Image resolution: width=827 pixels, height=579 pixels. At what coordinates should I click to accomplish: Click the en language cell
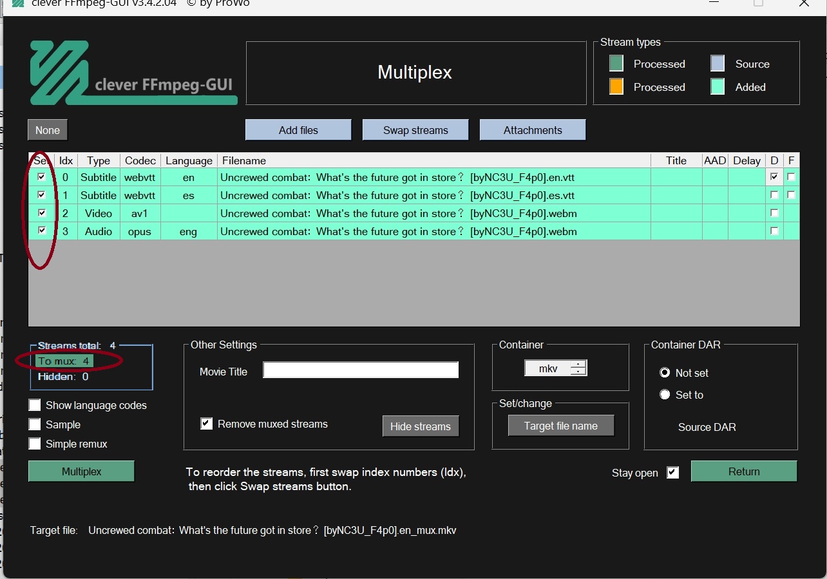[x=189, y=177]
